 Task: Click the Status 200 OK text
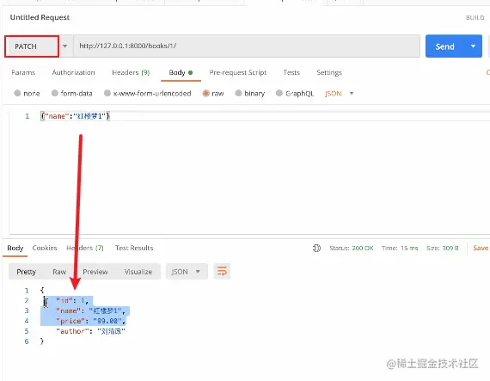pos(352,249)
